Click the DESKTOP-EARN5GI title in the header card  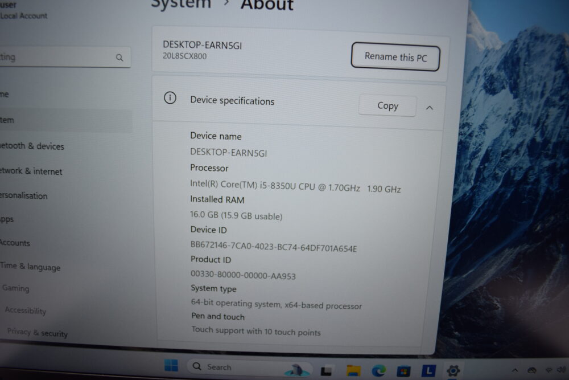pos(202,45)
